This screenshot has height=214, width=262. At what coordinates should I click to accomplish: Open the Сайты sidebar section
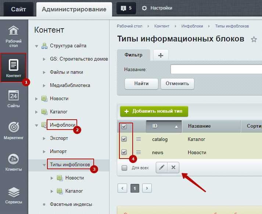[14, 99]
